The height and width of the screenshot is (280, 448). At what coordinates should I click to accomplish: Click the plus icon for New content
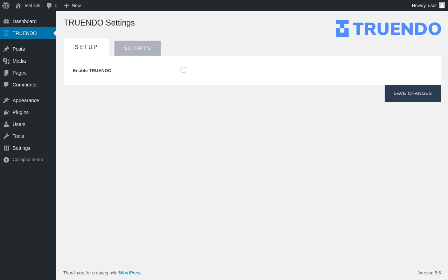pos(66,6)
